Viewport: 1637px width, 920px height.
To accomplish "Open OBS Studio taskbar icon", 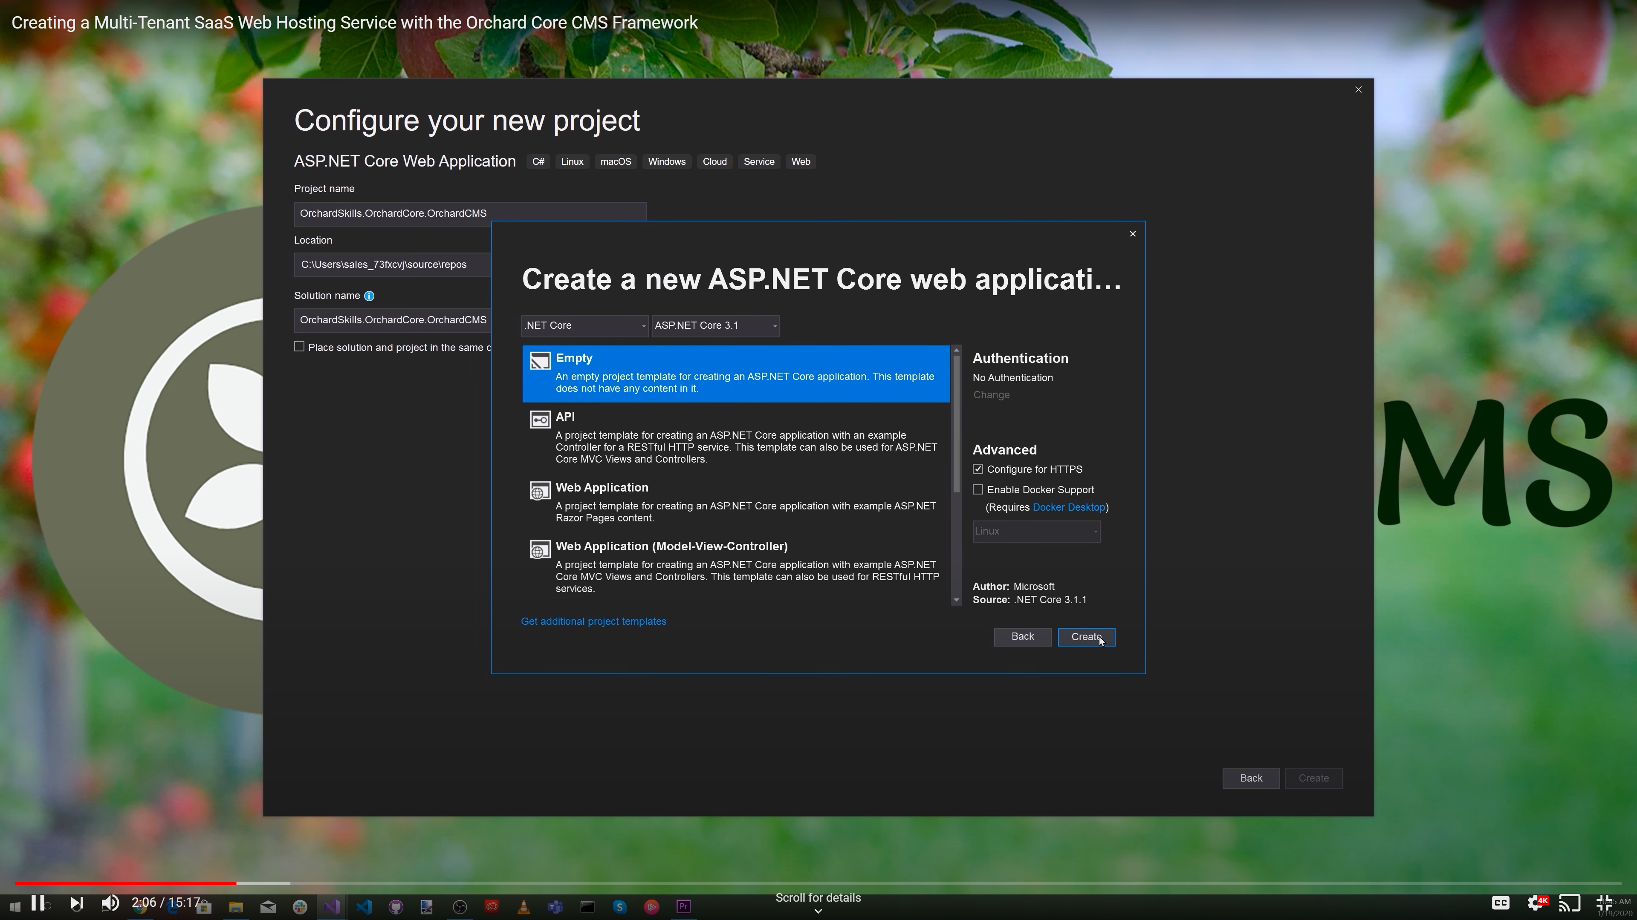I will coord(460,907).
